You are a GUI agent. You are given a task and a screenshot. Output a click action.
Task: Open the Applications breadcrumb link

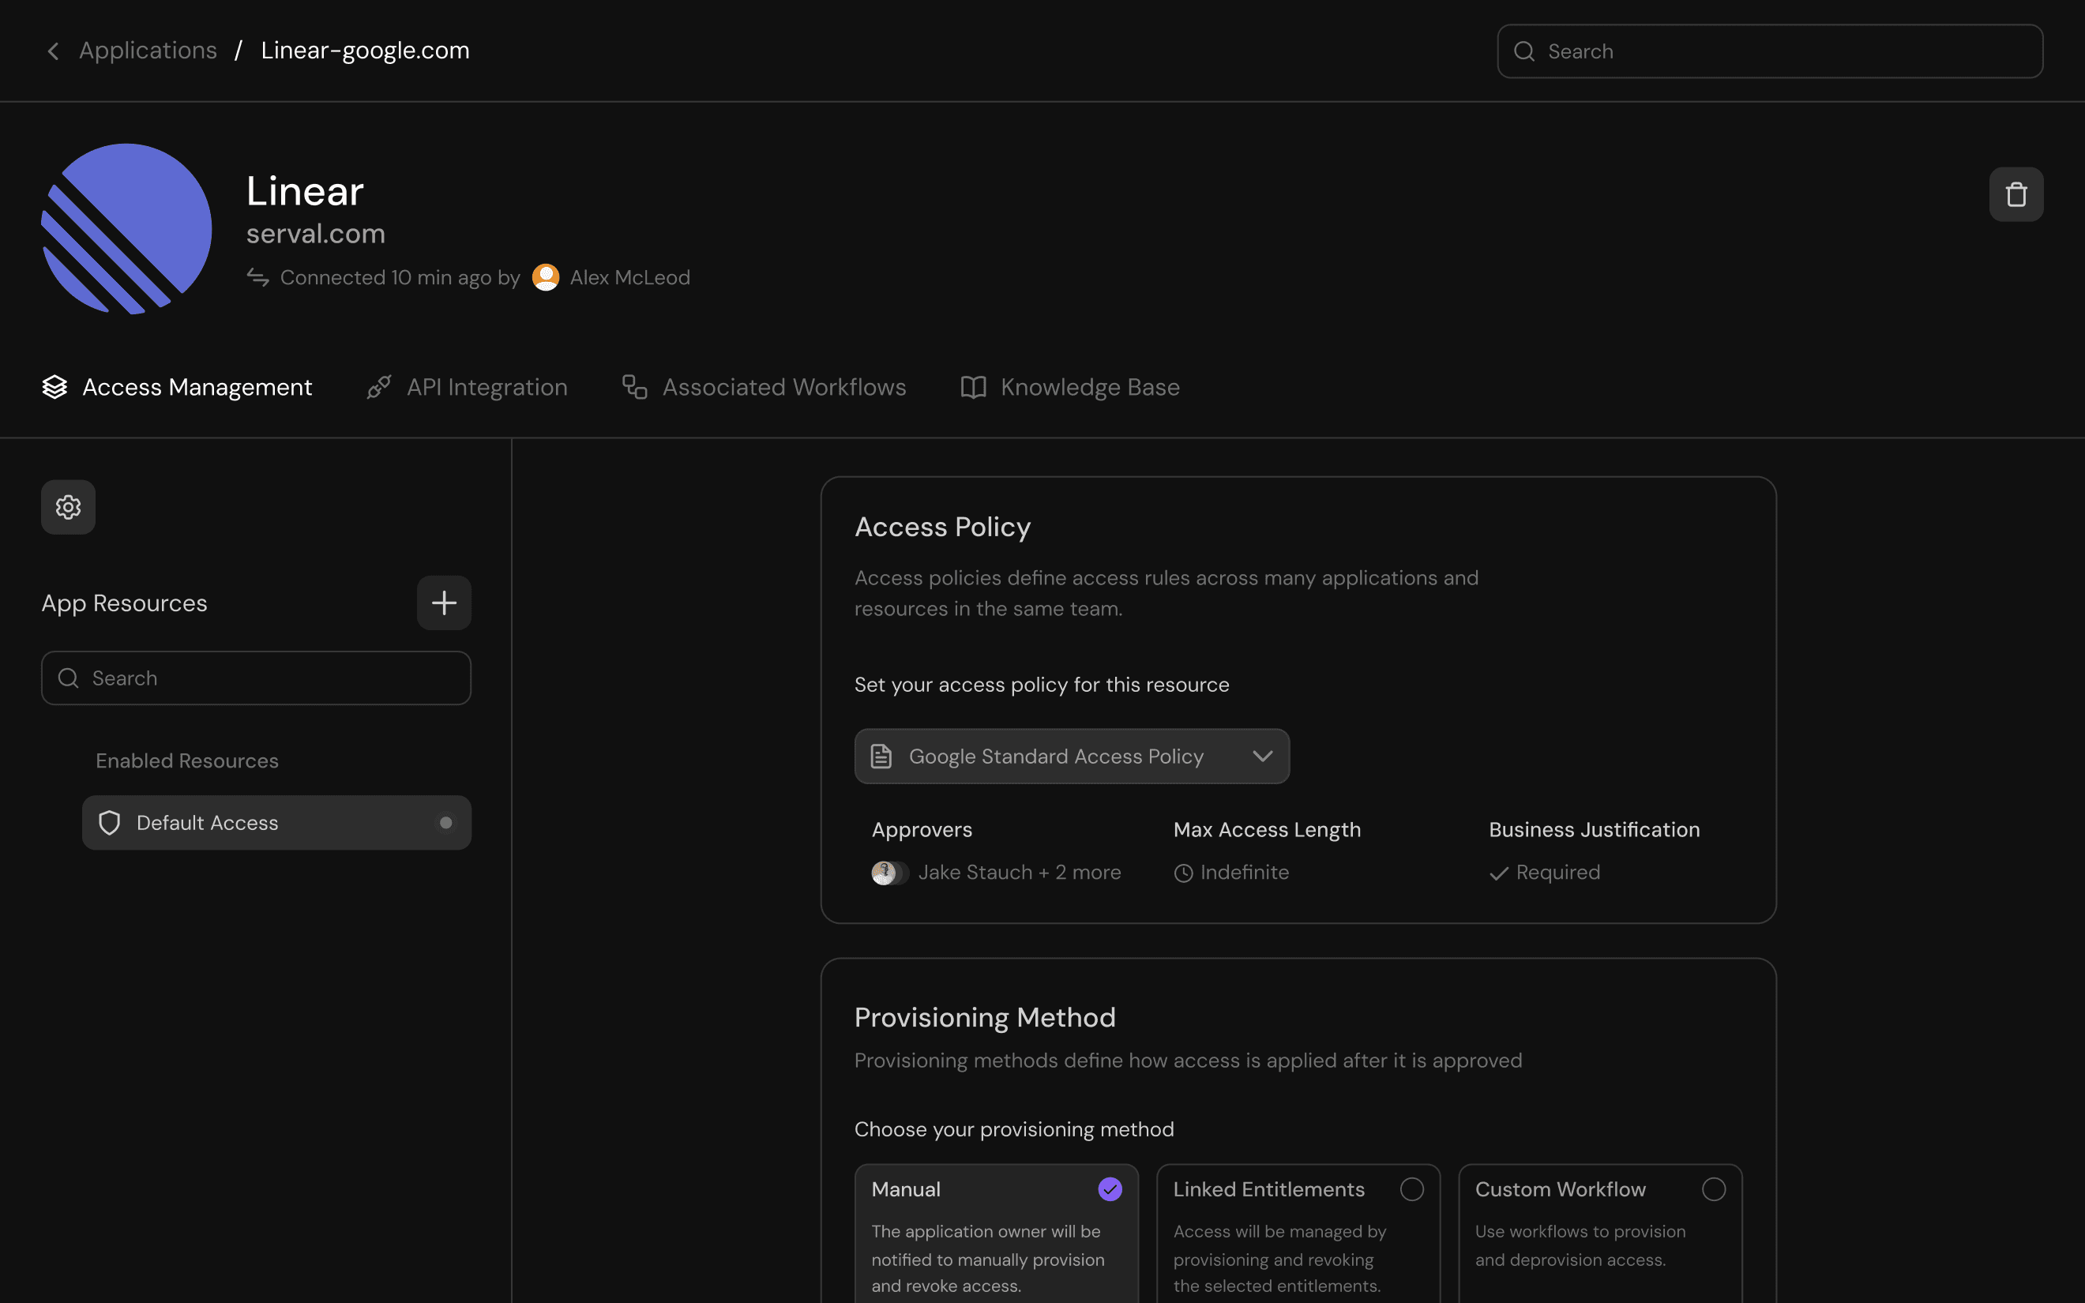(x=148, y=51)
